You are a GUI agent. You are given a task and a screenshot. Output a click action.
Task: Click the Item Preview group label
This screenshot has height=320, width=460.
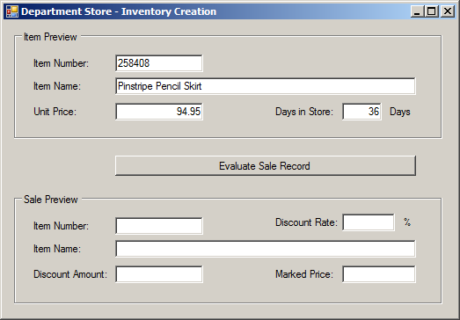pos(50,37)
